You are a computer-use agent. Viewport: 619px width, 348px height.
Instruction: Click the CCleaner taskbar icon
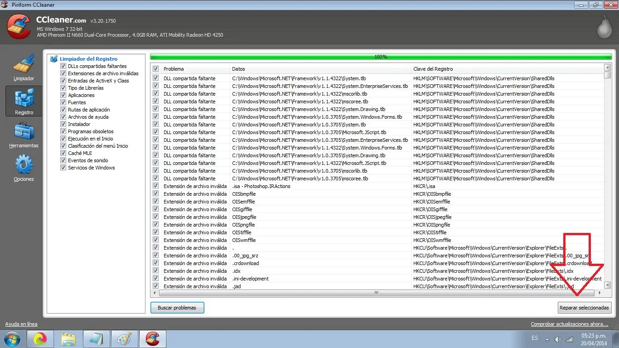point(153,339)
